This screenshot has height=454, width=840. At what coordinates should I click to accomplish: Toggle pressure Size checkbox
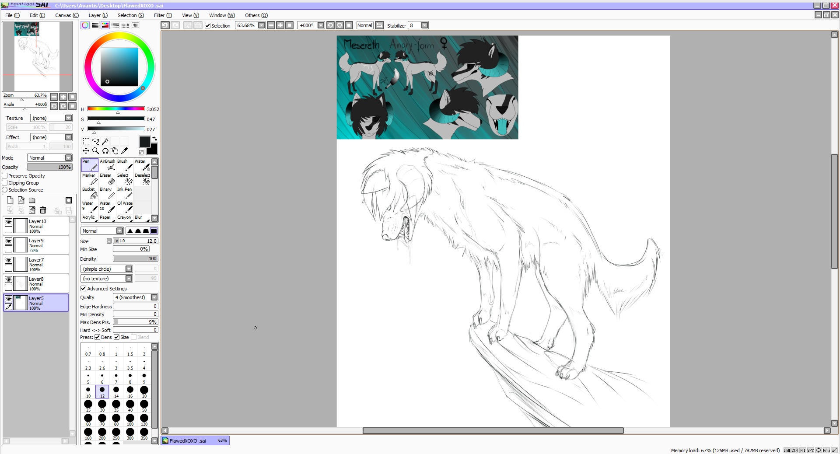[116, 337]
